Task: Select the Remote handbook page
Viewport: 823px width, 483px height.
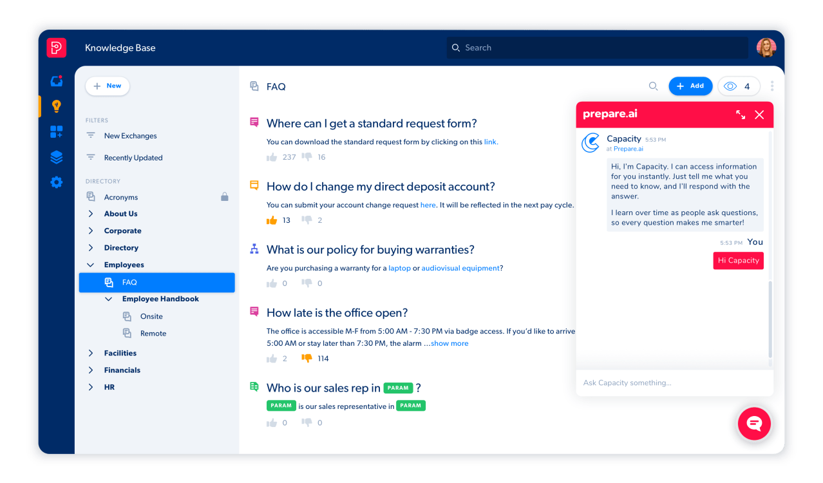Action: click(153, 333)
